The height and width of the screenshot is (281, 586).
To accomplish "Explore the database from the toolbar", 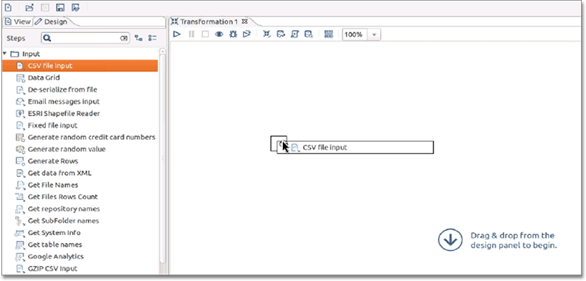I will pos(308,34).
